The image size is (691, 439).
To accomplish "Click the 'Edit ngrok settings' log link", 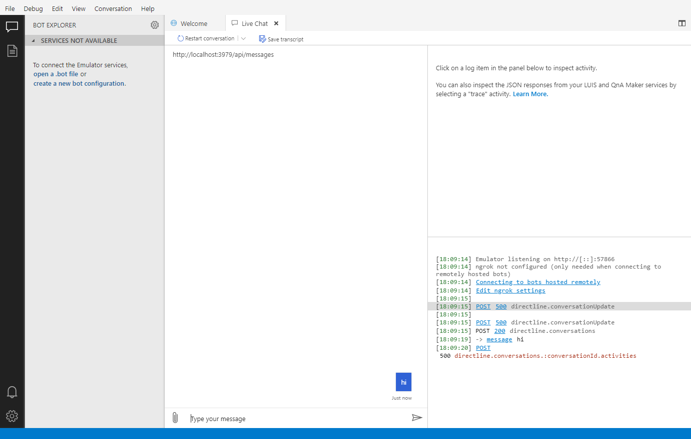I will [510, 291].
